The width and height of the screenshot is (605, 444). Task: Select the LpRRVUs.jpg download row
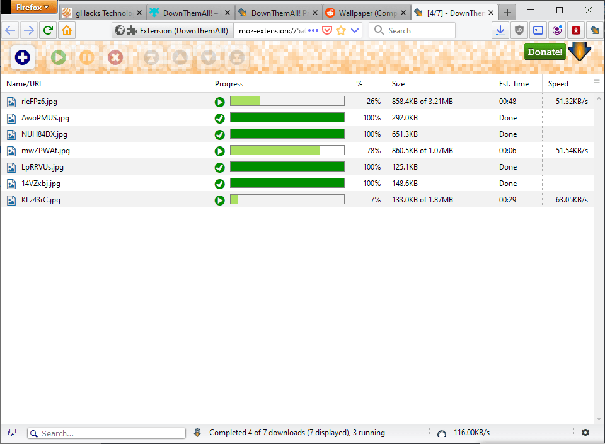click(297, 167)
